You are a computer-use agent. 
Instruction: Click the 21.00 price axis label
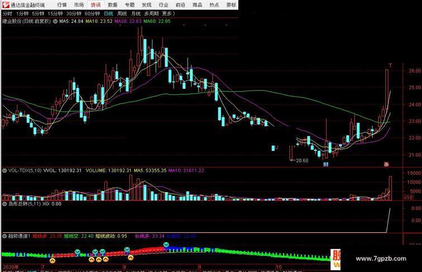tap(415, 155)
